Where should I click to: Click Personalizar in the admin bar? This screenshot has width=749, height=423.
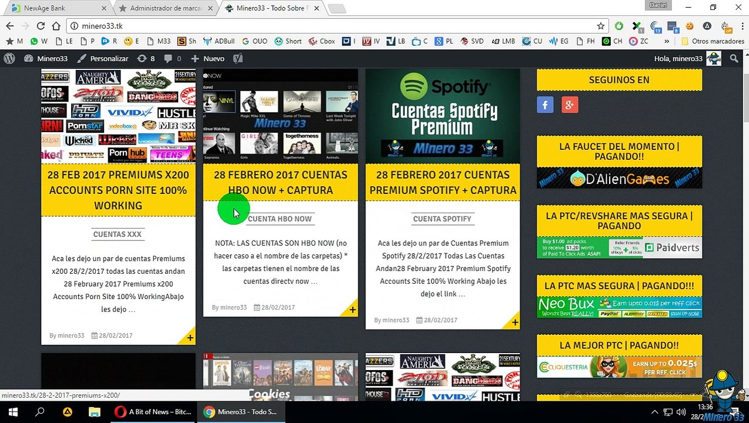point(102,58)
